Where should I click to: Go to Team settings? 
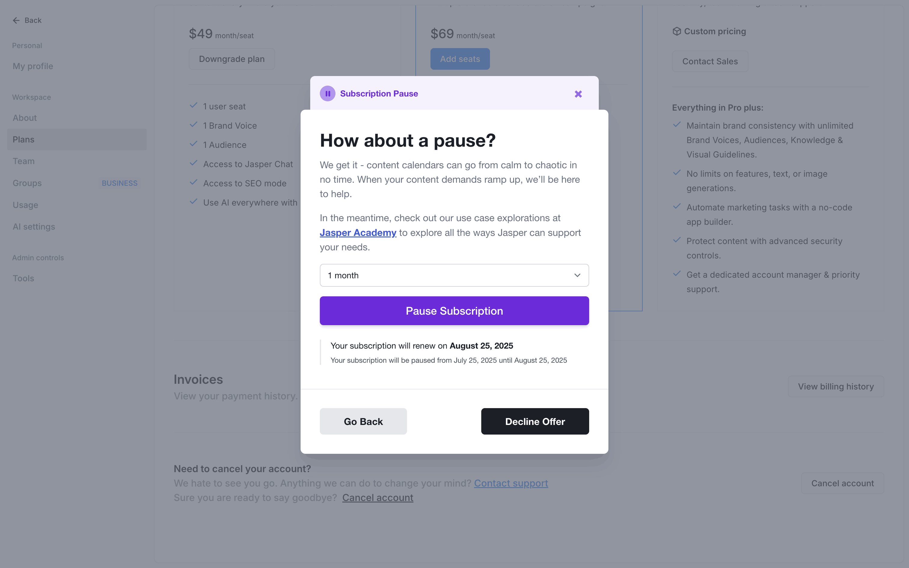24,162
